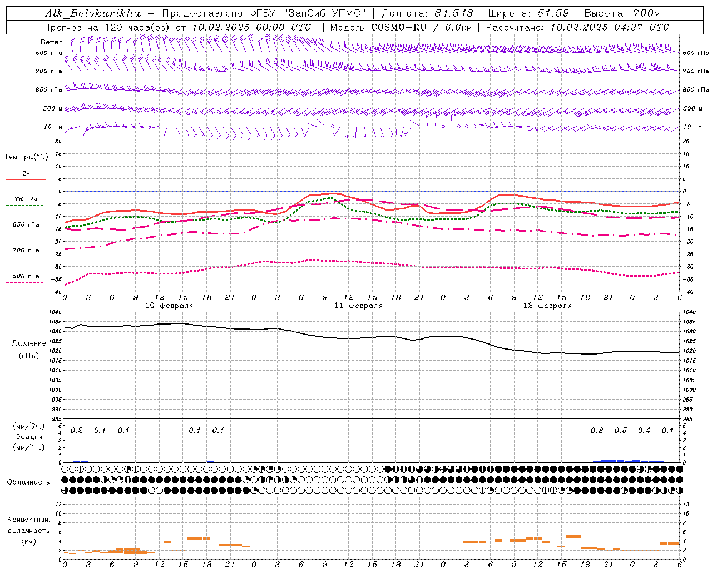Viewport: 712px width, 569px height.
Task: Click the '(мм/3ч.)' precipitation unit label
Action: coord(29,427)
